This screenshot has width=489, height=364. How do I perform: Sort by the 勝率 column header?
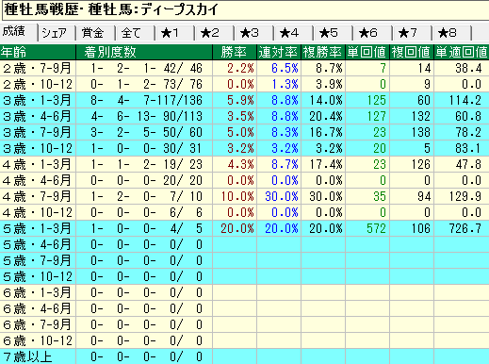click(x=235, y=52)
